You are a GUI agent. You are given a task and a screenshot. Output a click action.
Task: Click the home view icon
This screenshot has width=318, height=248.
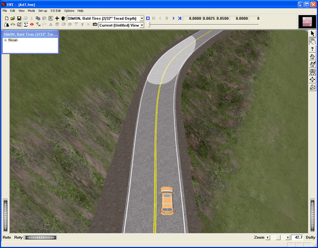click(313, 57)
